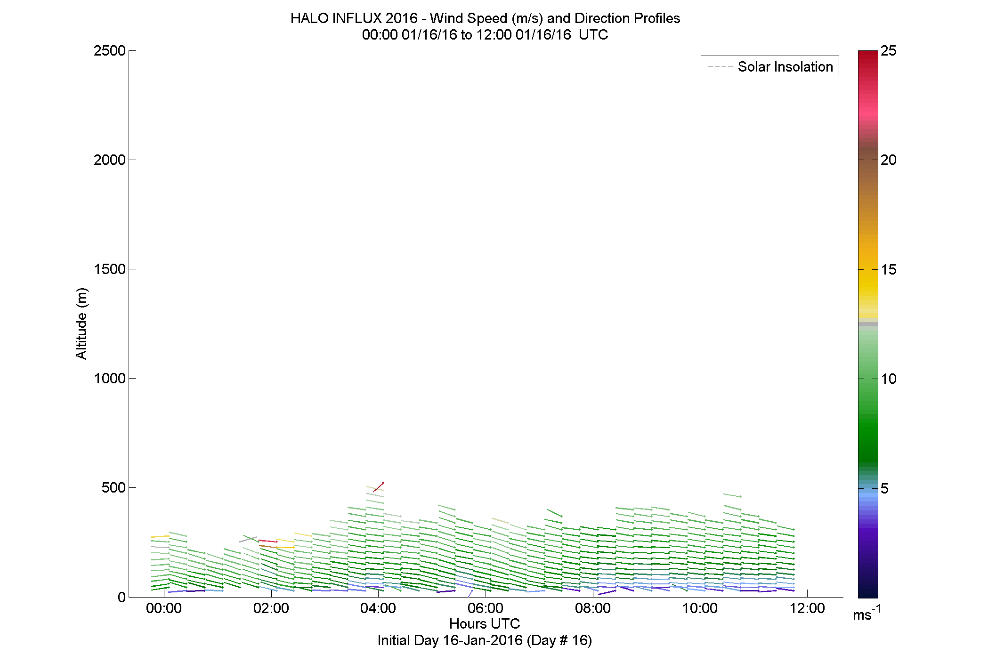Click the 06:00 time tick label
Viewport: 988px width, 671px height.
tap(486, 608)
